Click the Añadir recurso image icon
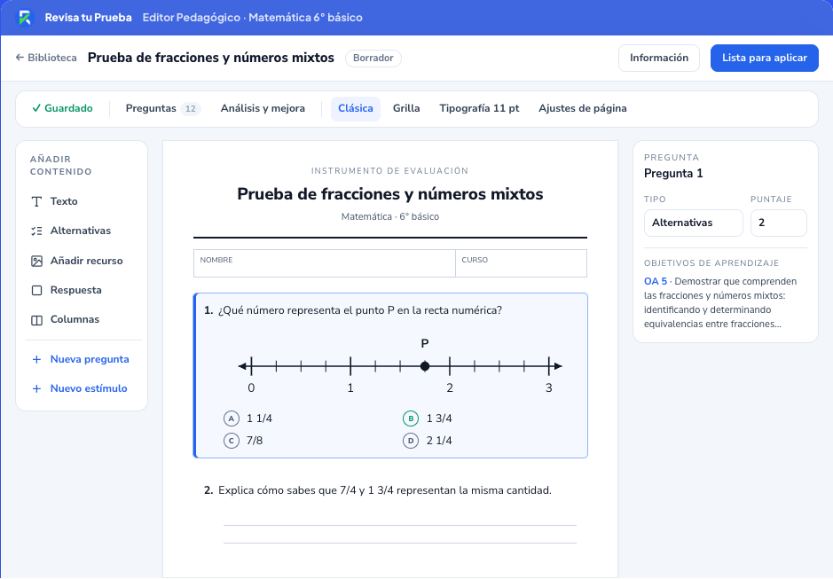This screenshot has height=579, width=833. pos(36,261)
